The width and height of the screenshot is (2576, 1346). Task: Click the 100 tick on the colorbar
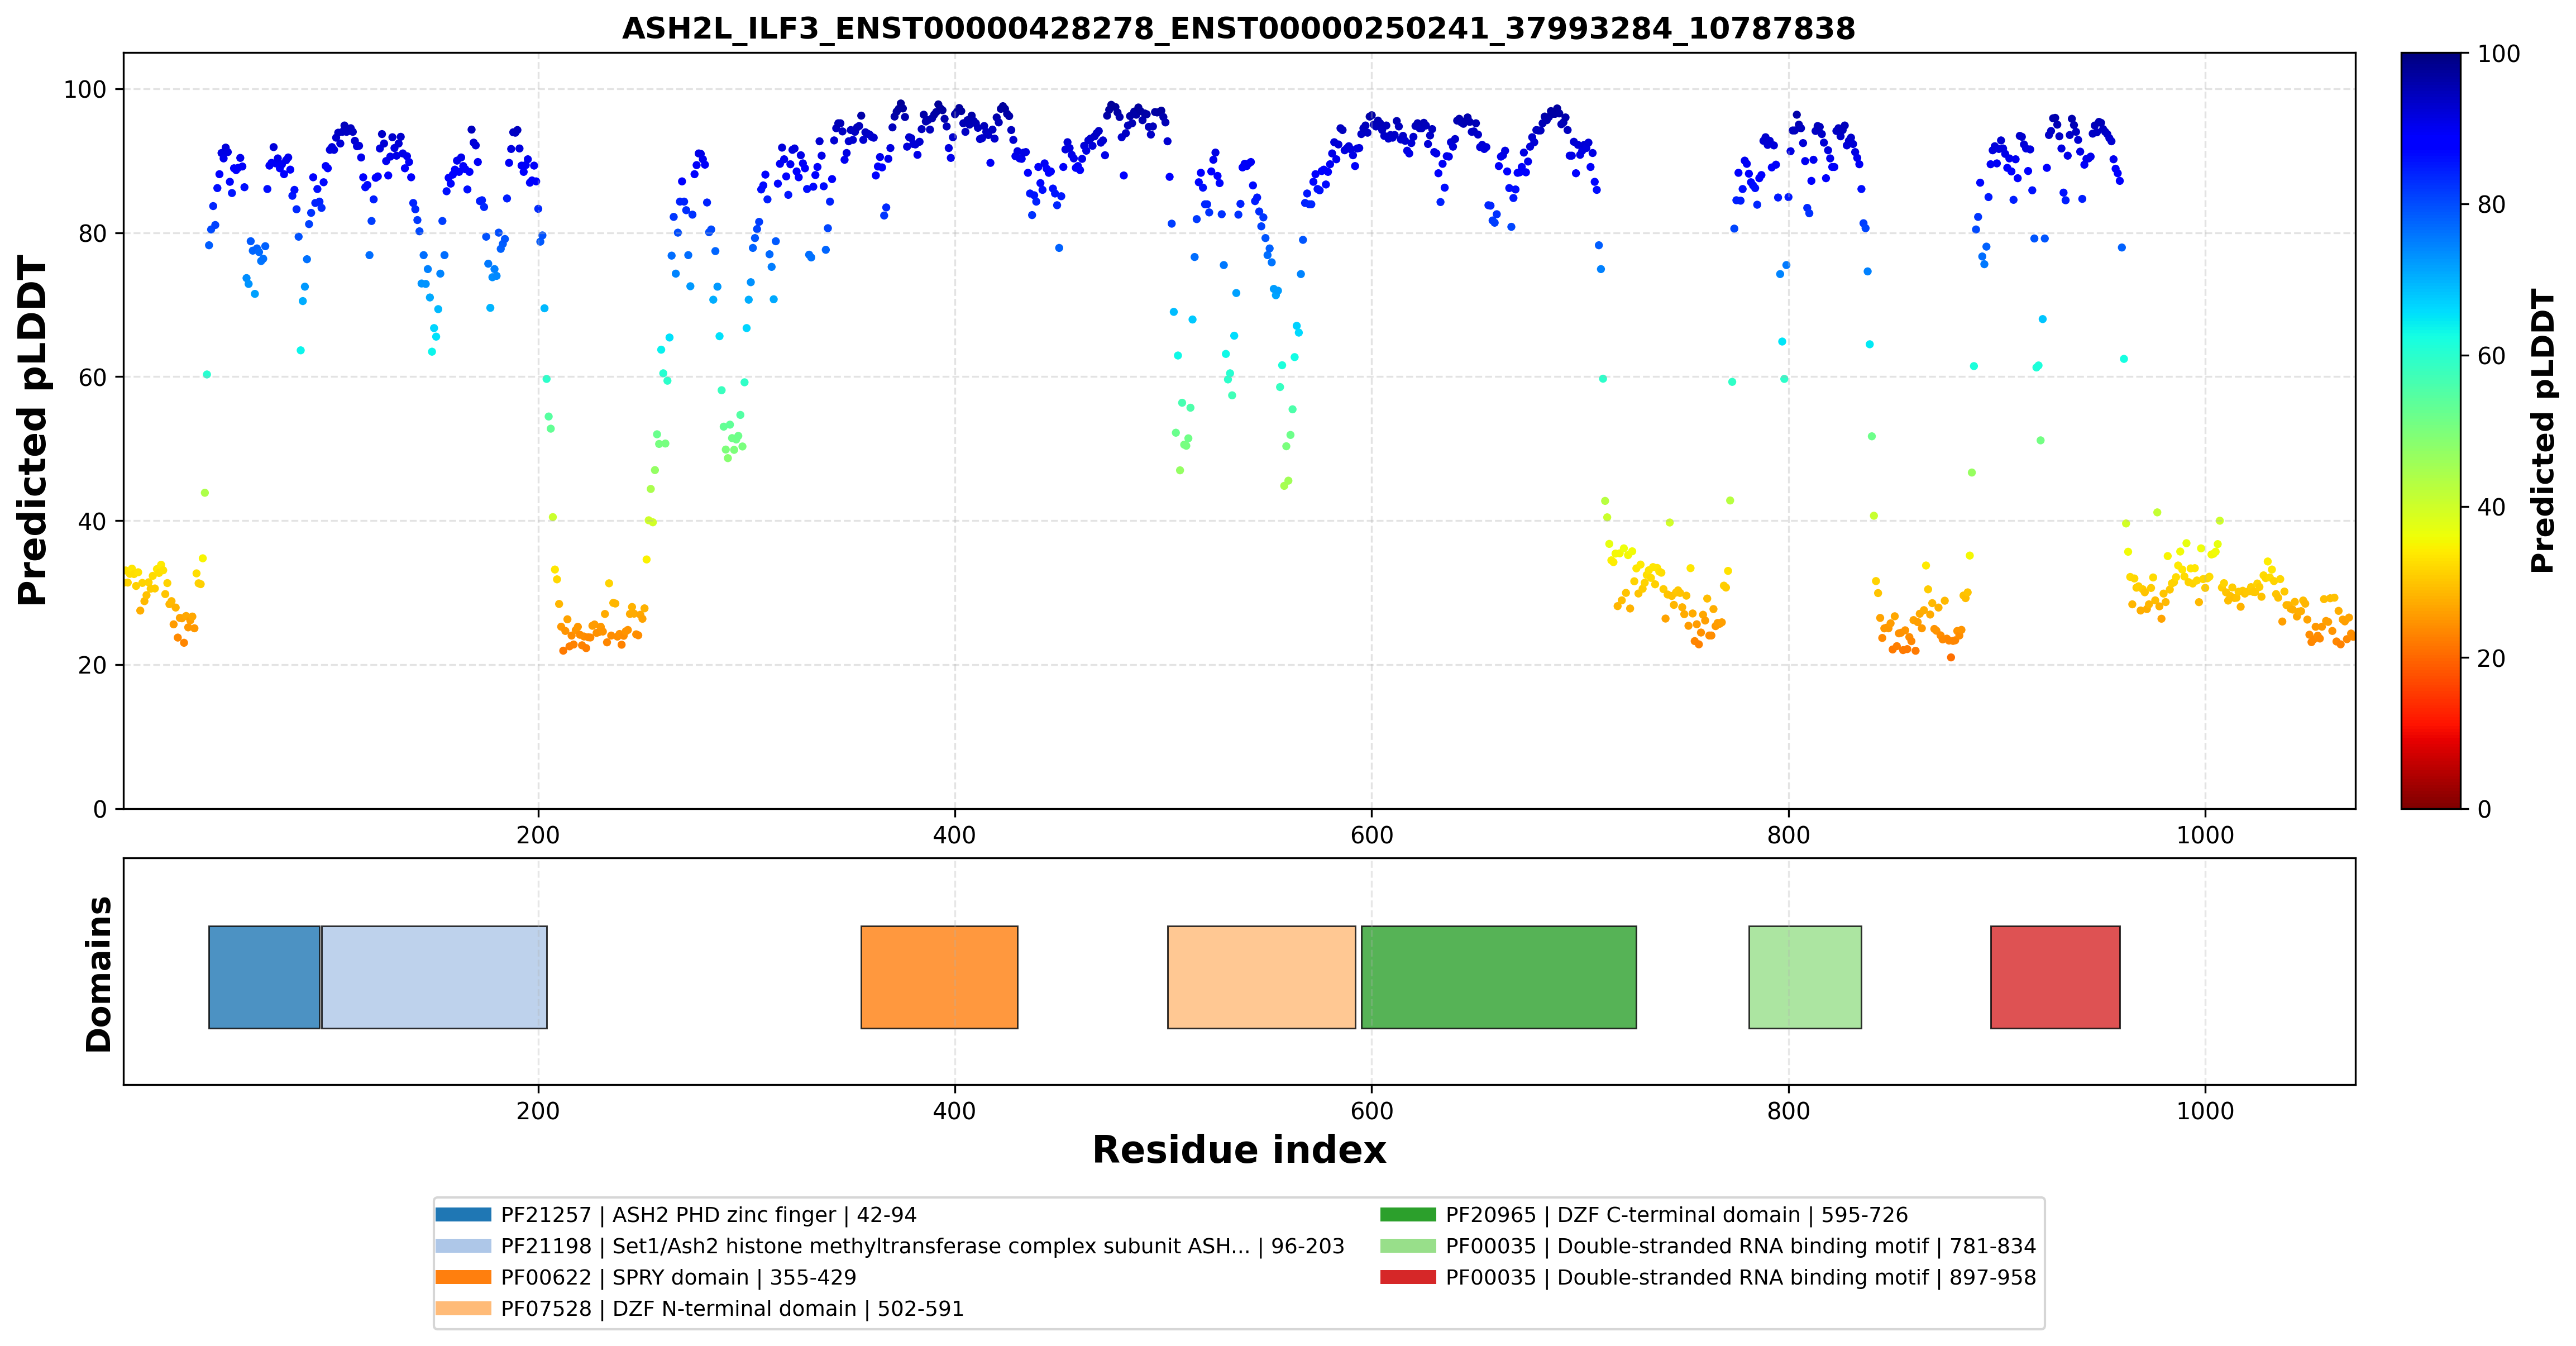(x=2498, y=54)
